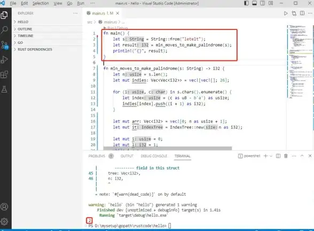
Task: Toggle secondary side bar layout icon
Action: 262,3
